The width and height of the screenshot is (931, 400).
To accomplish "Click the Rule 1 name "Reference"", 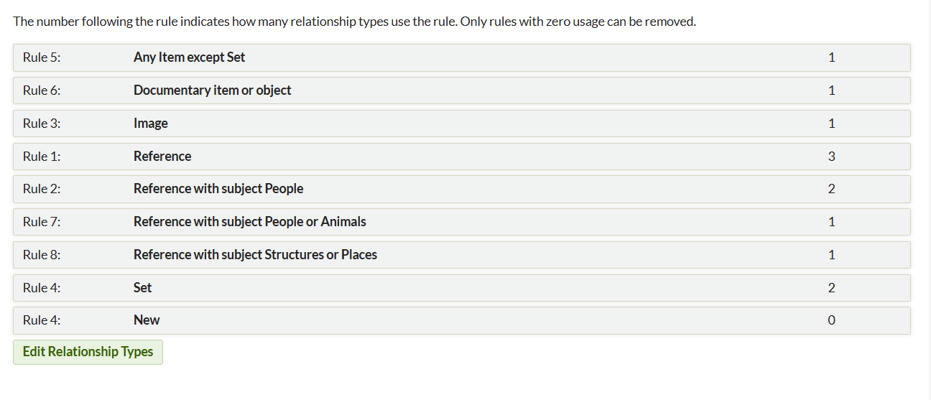I will pyautogui.click(x=162, y=157).
